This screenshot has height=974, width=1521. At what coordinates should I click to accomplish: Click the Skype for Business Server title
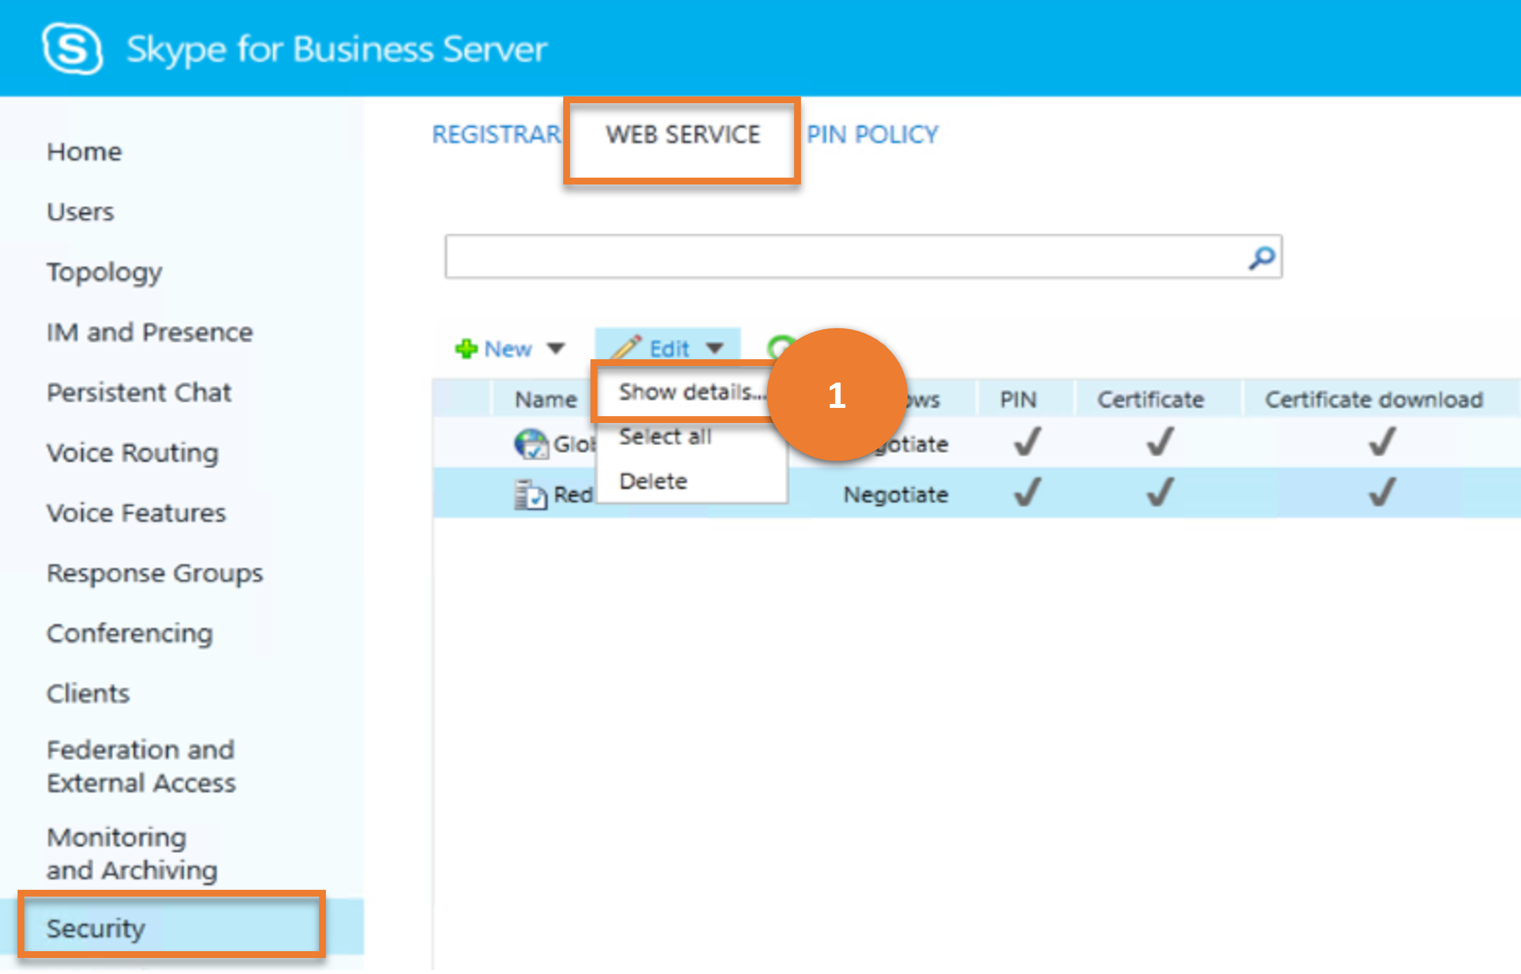[337, 49]
